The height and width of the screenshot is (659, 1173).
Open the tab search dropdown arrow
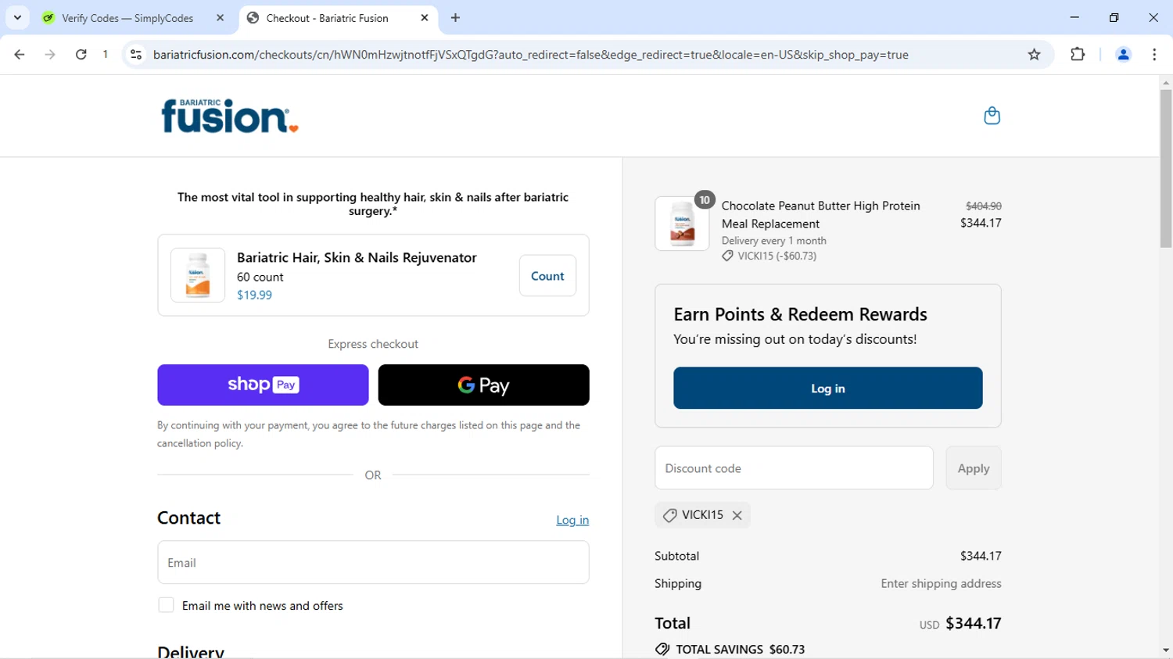[17, 18]
